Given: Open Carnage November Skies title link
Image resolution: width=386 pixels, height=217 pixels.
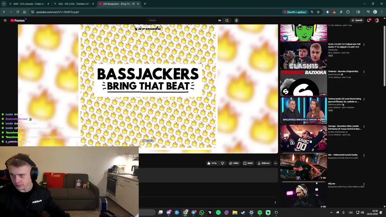Looking at the screenshot, I should [x=345, y=127].
